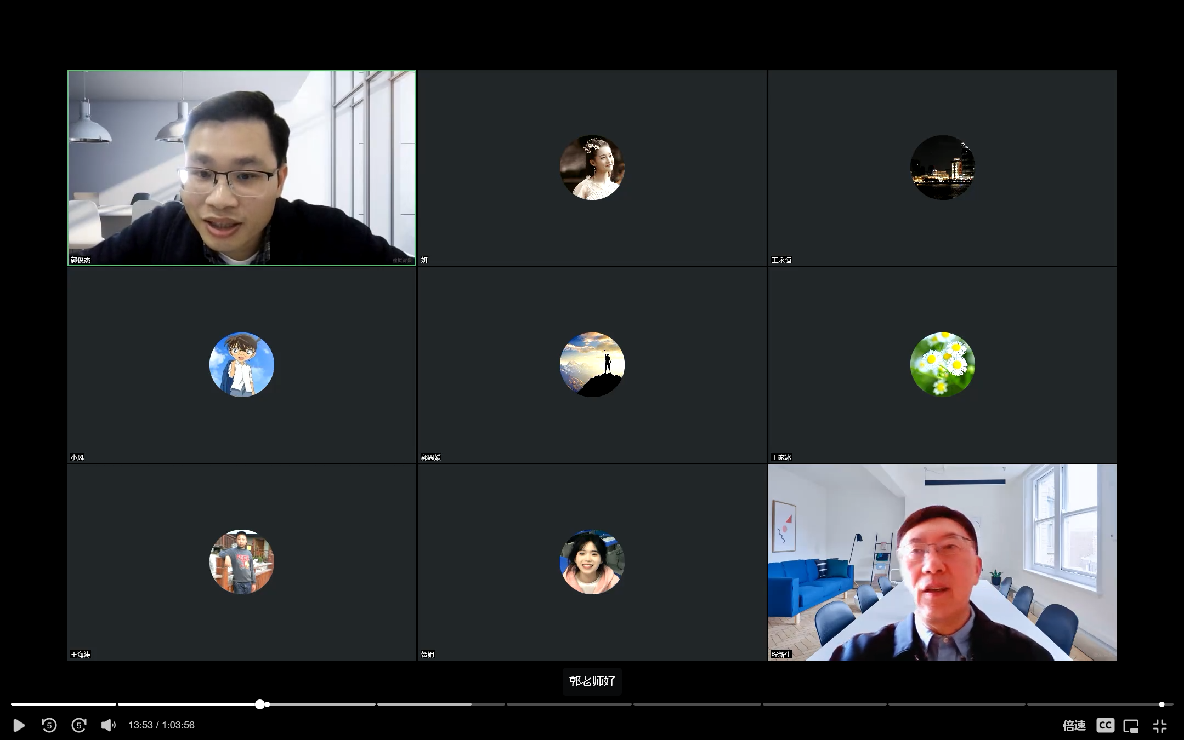
Task: Toggle CC subtitles
Action: tap(1104, 725)
